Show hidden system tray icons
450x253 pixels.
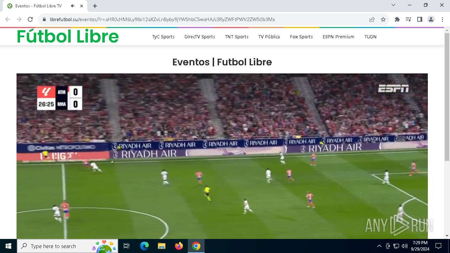pos(379,246)
